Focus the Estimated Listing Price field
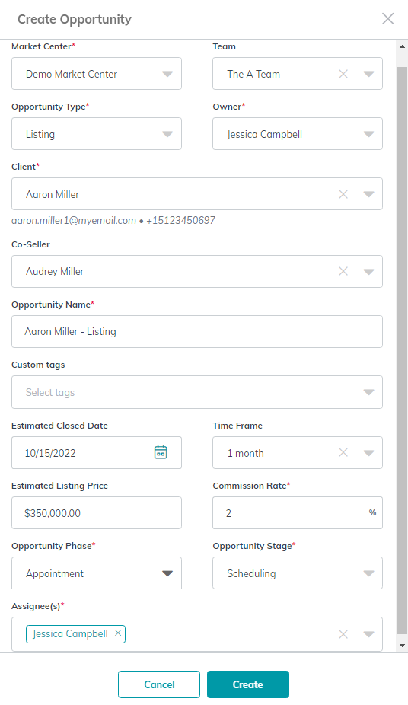 click(97, 512)
